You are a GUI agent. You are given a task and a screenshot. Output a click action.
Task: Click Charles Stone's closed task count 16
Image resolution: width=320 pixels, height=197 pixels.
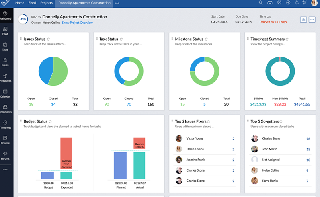click(x=308, y=139)
